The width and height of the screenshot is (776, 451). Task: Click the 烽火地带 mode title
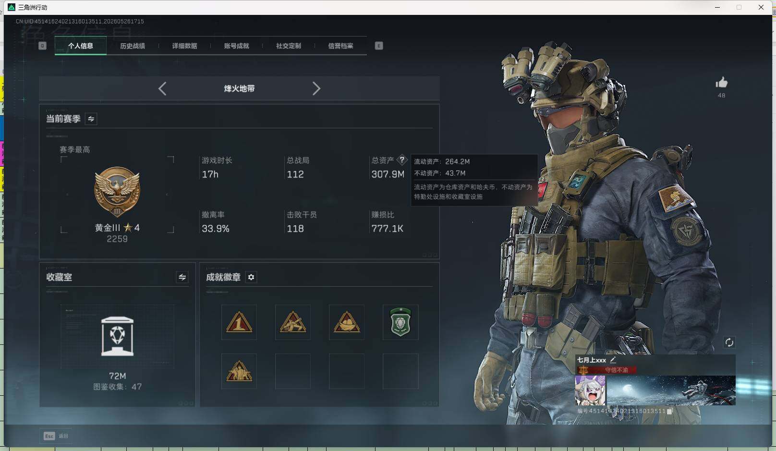239,88
